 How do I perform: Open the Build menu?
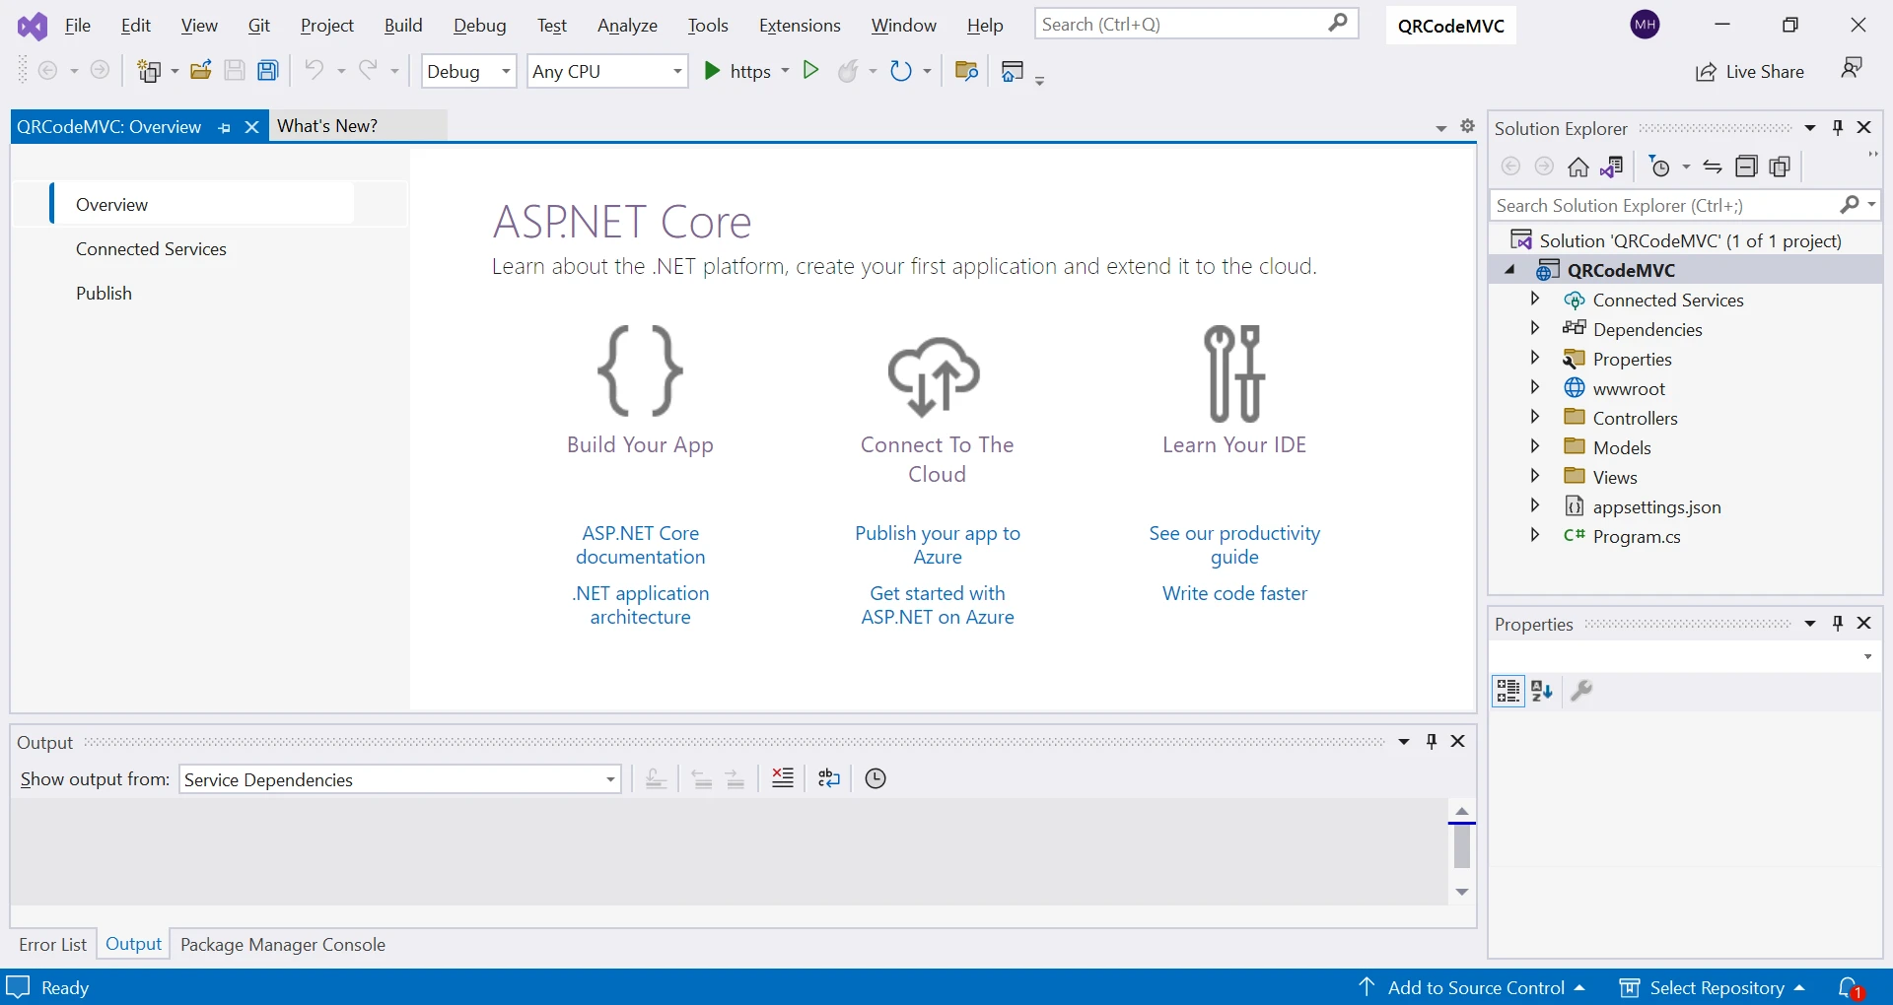pyautogui.click(x=403, y=26)
